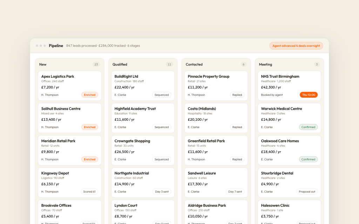Click Sequenced tag on BuildRight Ltd

[x=162, y=95]
